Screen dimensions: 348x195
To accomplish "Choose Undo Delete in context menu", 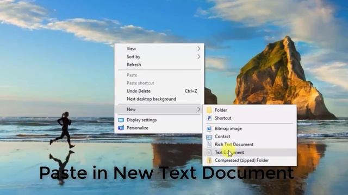I will (x=159, y=91).
